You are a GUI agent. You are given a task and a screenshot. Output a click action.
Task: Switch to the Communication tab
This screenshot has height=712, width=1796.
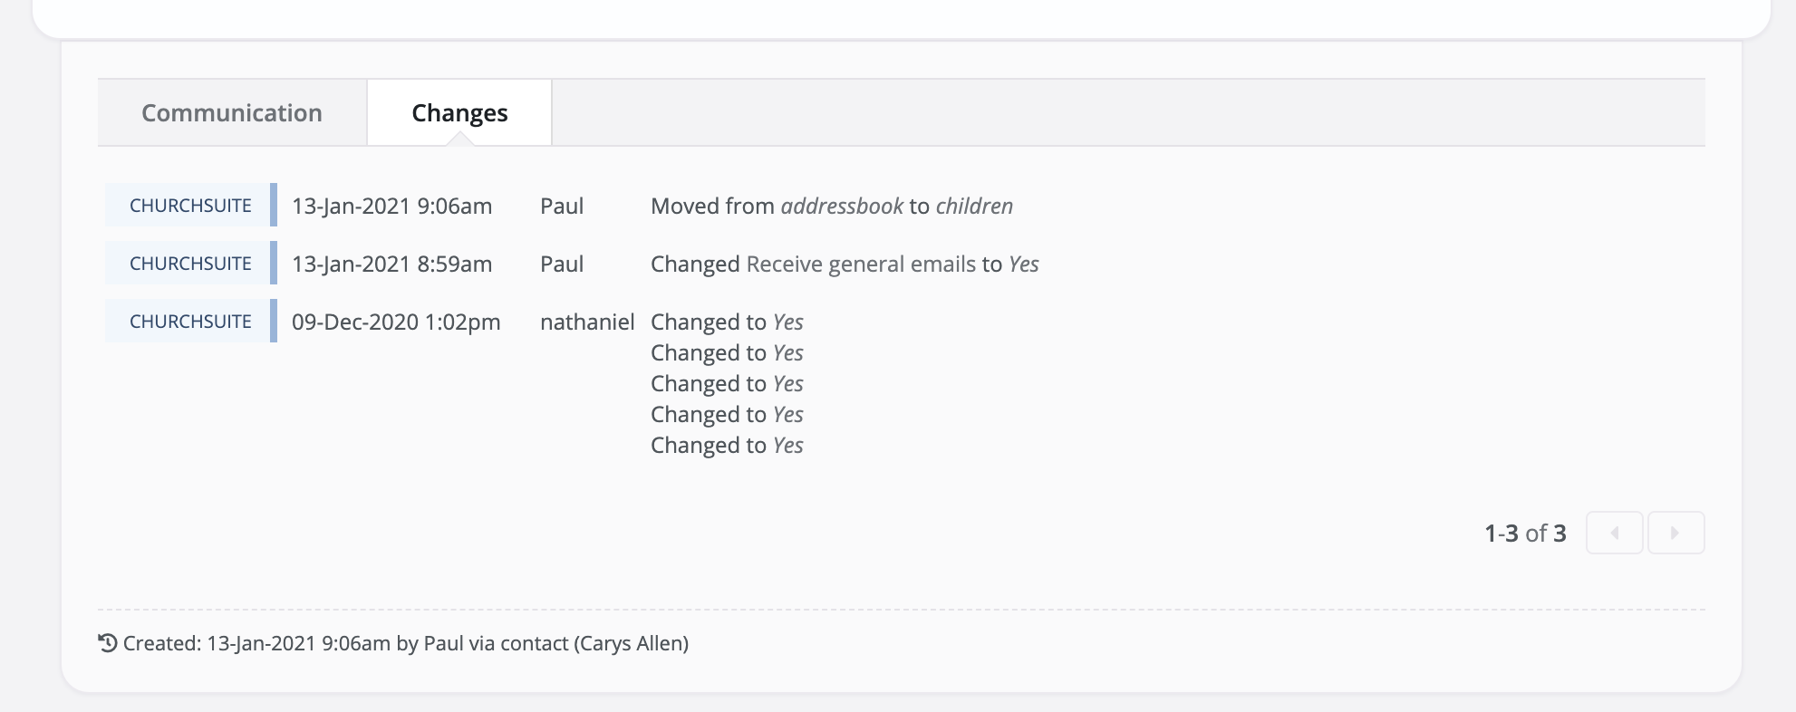(232, 112)
